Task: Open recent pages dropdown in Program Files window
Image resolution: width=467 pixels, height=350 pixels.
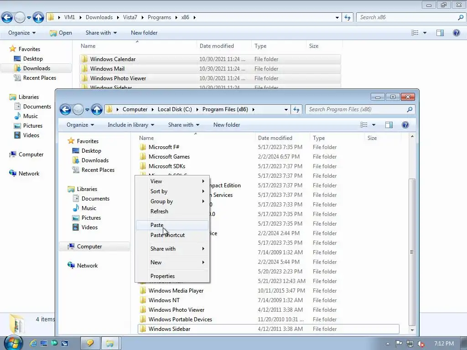Action: click(87, 110)
